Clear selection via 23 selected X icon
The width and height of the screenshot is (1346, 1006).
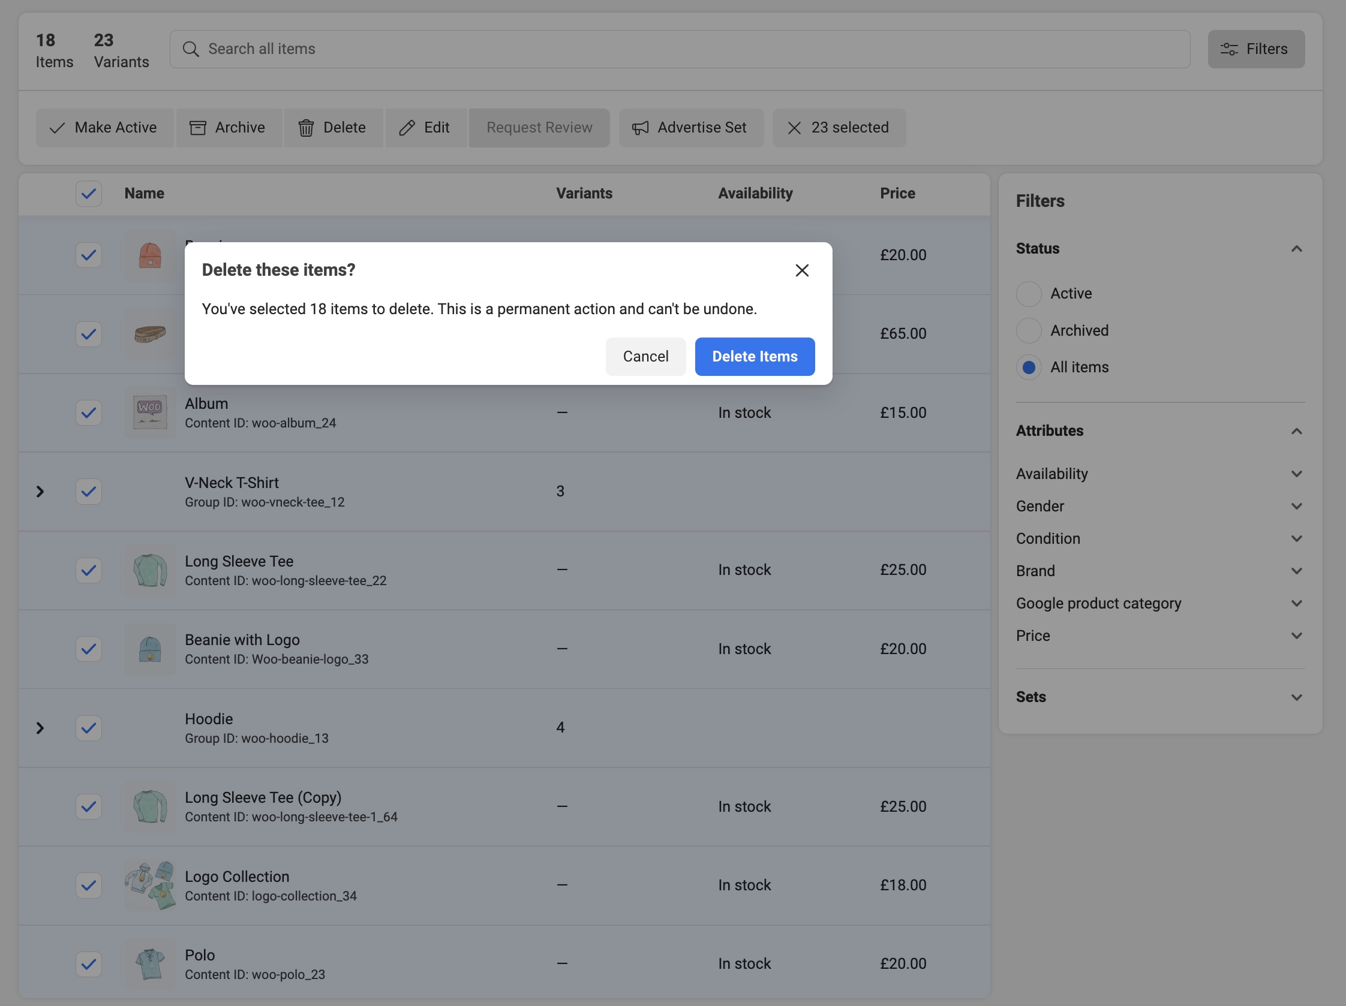tap(794, 128)
